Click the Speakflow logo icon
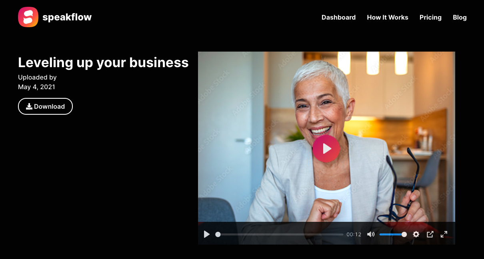This screenshot has height=259, width=484. [28, 17]
